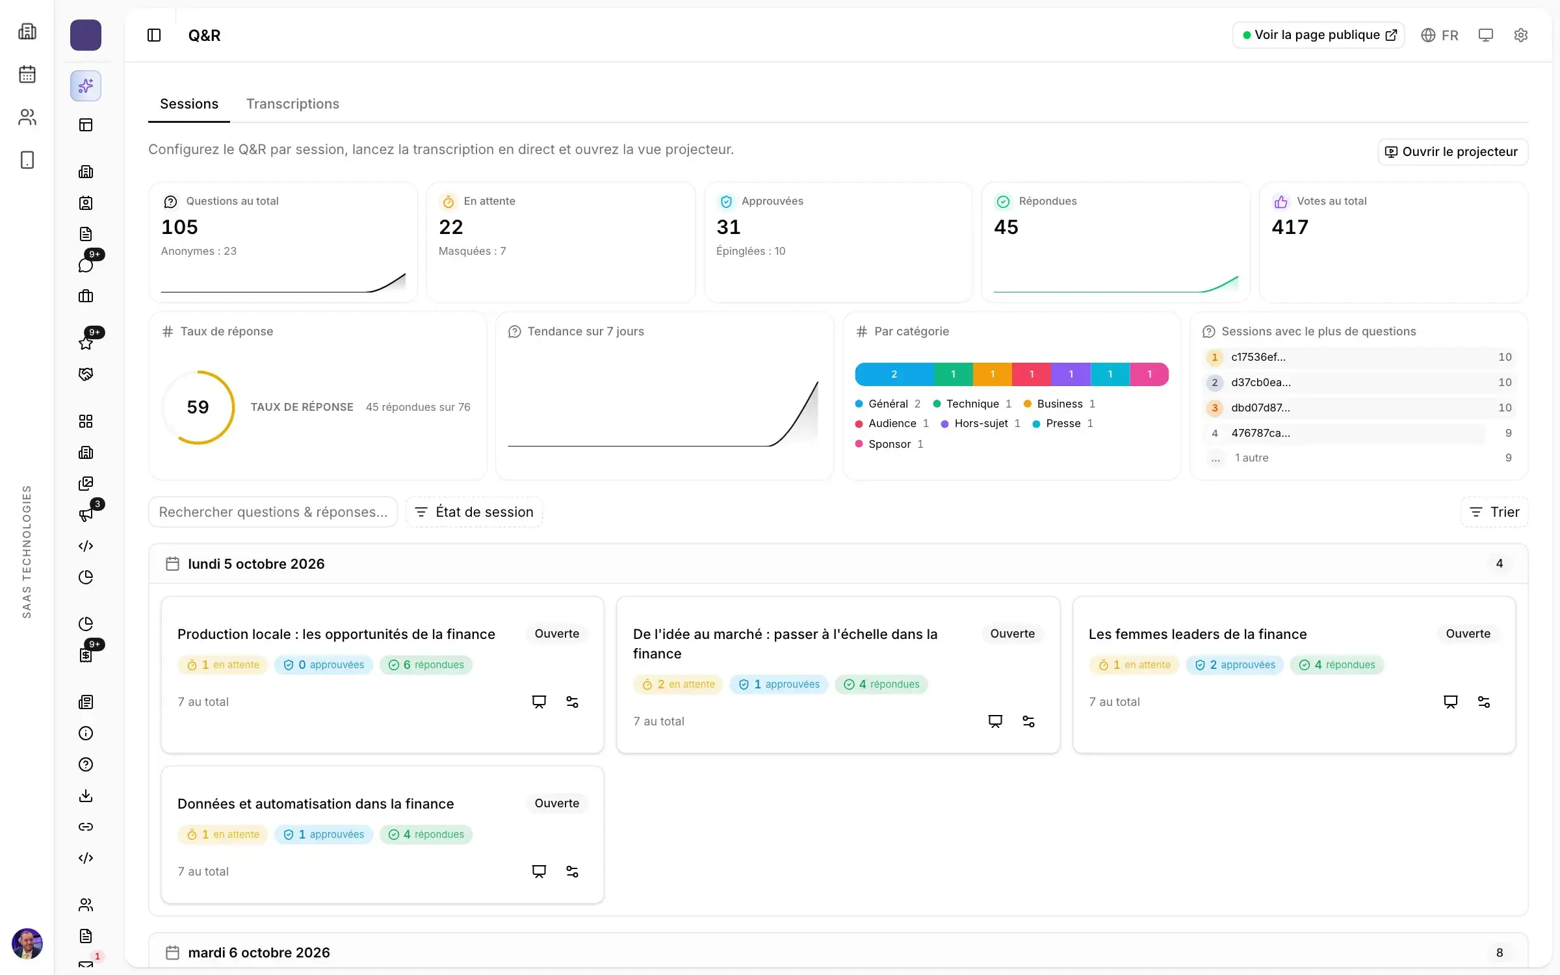Toggle the sidebar panel icon next to Q&R

[154, 35]
